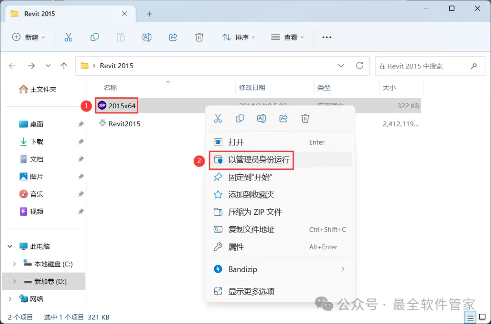Switch to details view in status bar
Screen dimensions: 491x324
(470, 318)
